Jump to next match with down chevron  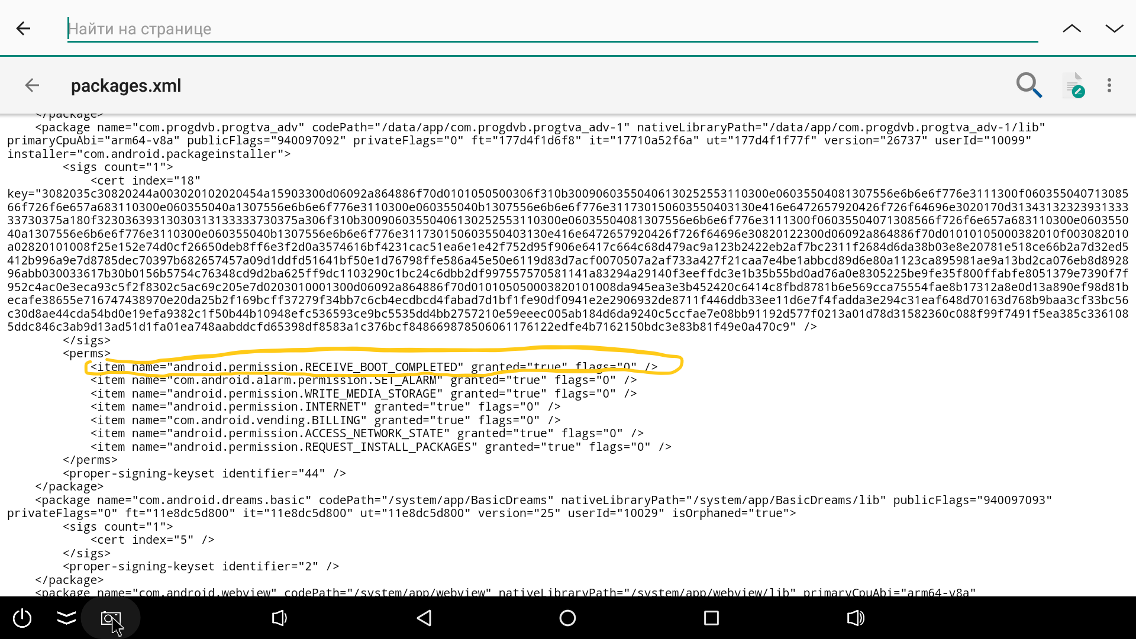tap(1114, 28)
